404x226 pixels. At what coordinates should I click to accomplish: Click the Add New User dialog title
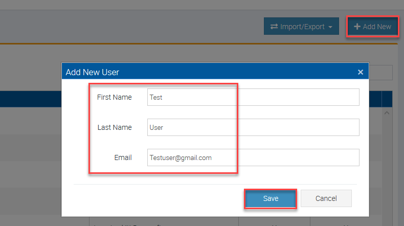pyautogui.click(x=93, y=72)
